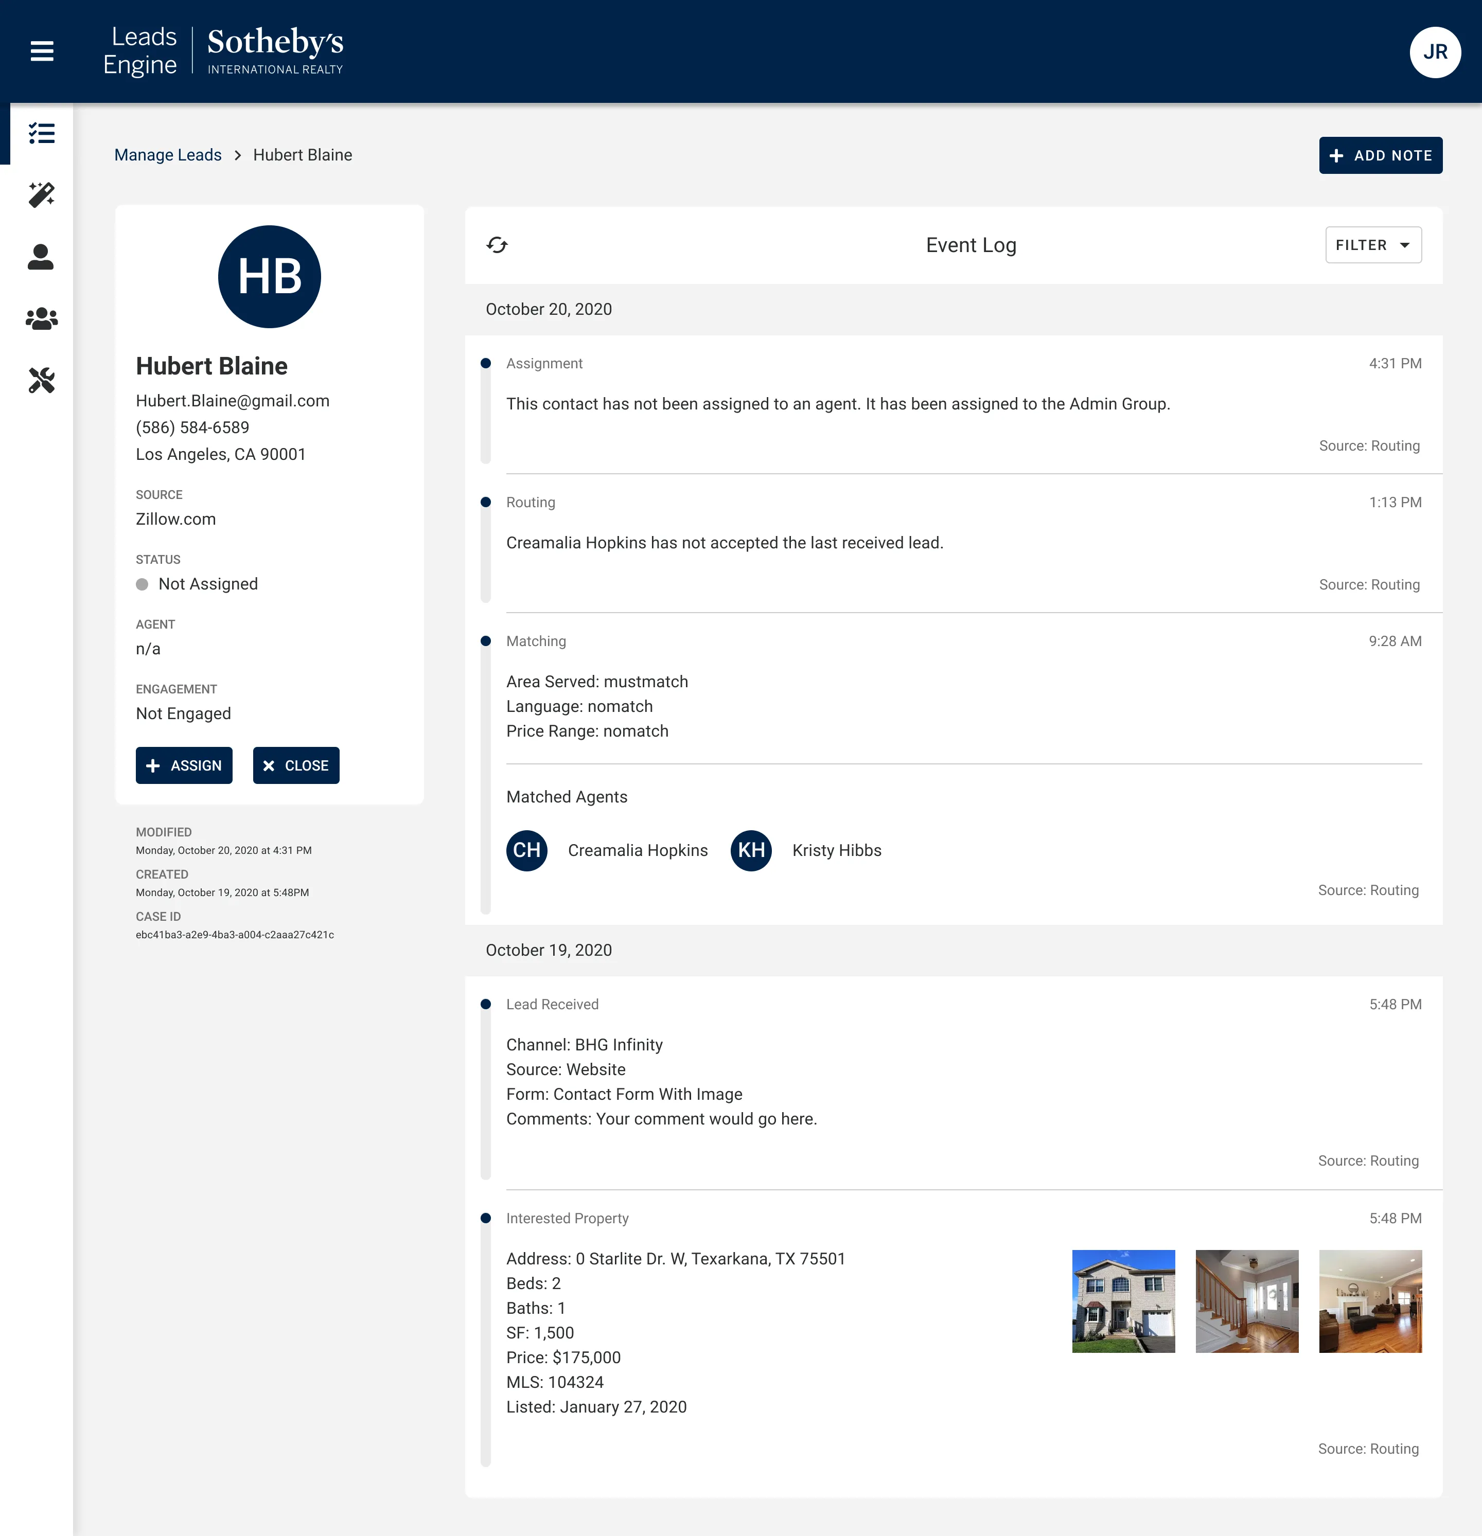Click the HB lead avatar

[269, 277]
